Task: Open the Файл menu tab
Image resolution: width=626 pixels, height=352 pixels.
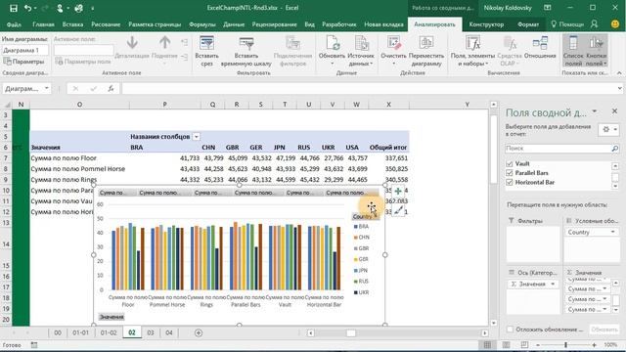Action: 14,24
